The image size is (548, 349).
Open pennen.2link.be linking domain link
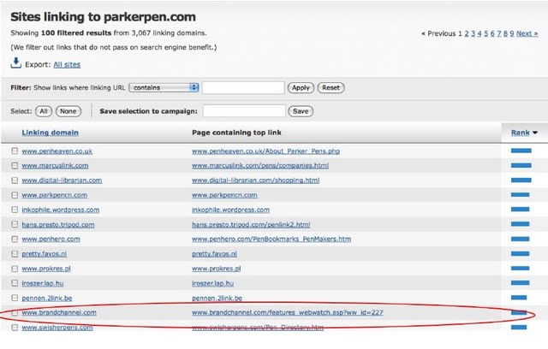tap(47, 298)
